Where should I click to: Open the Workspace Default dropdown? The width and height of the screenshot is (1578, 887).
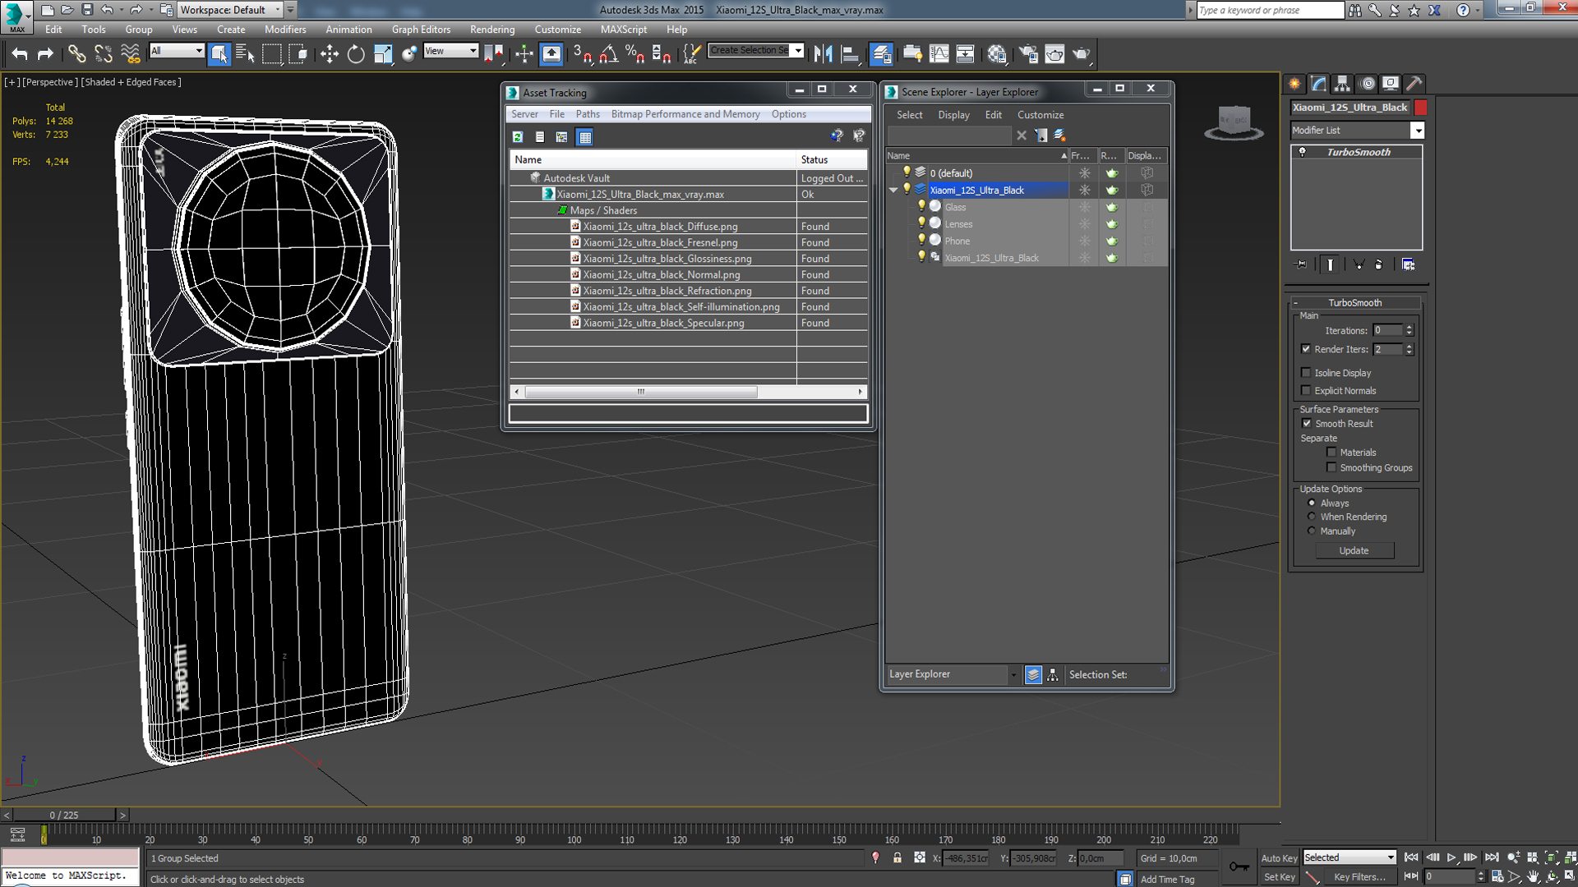230,10
